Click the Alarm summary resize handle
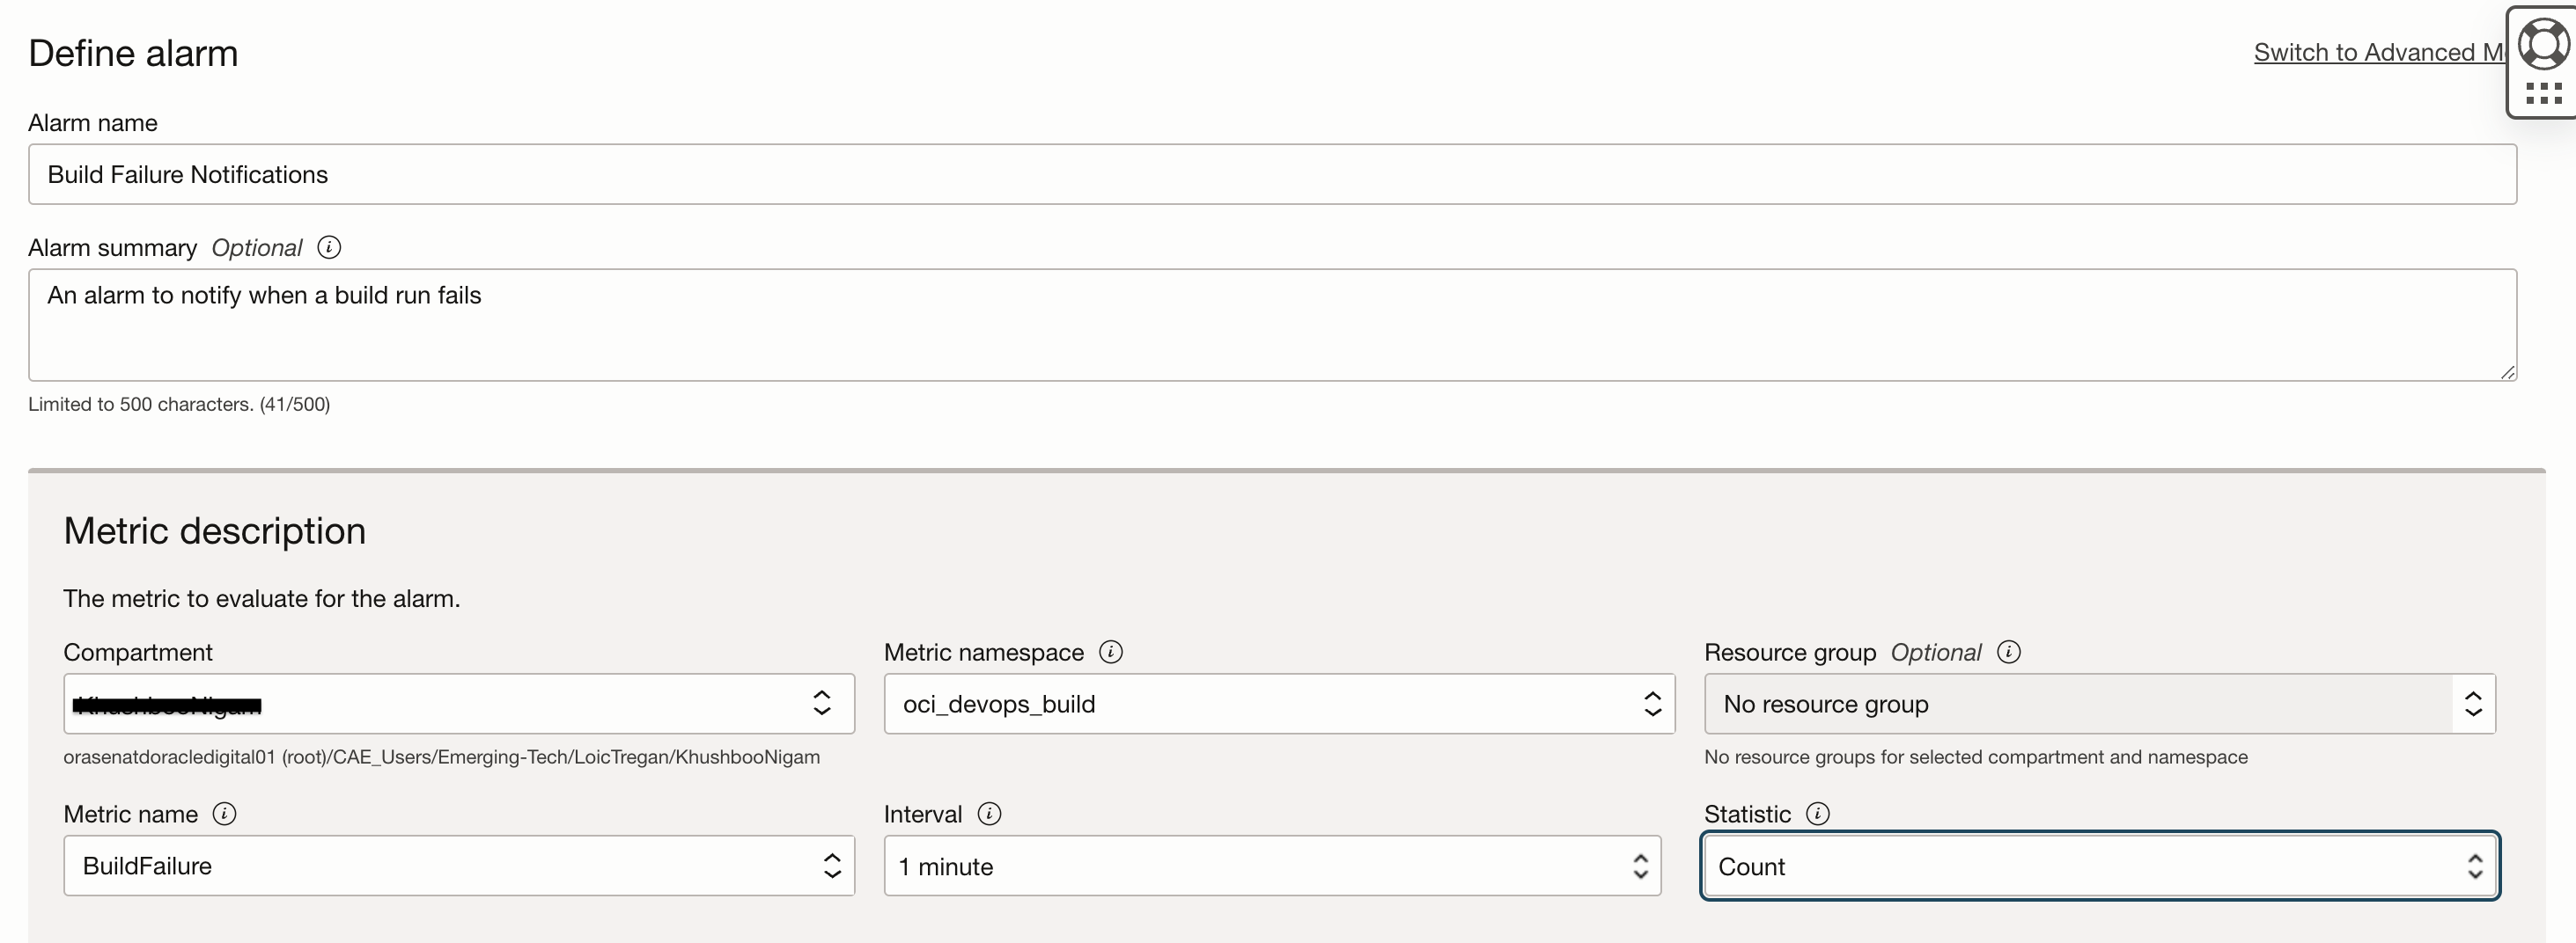The height and width of the screenshot is (943, 2576). point(2507,373)
